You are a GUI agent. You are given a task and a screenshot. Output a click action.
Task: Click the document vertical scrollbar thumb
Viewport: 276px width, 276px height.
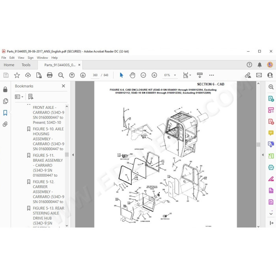[258, 145]
